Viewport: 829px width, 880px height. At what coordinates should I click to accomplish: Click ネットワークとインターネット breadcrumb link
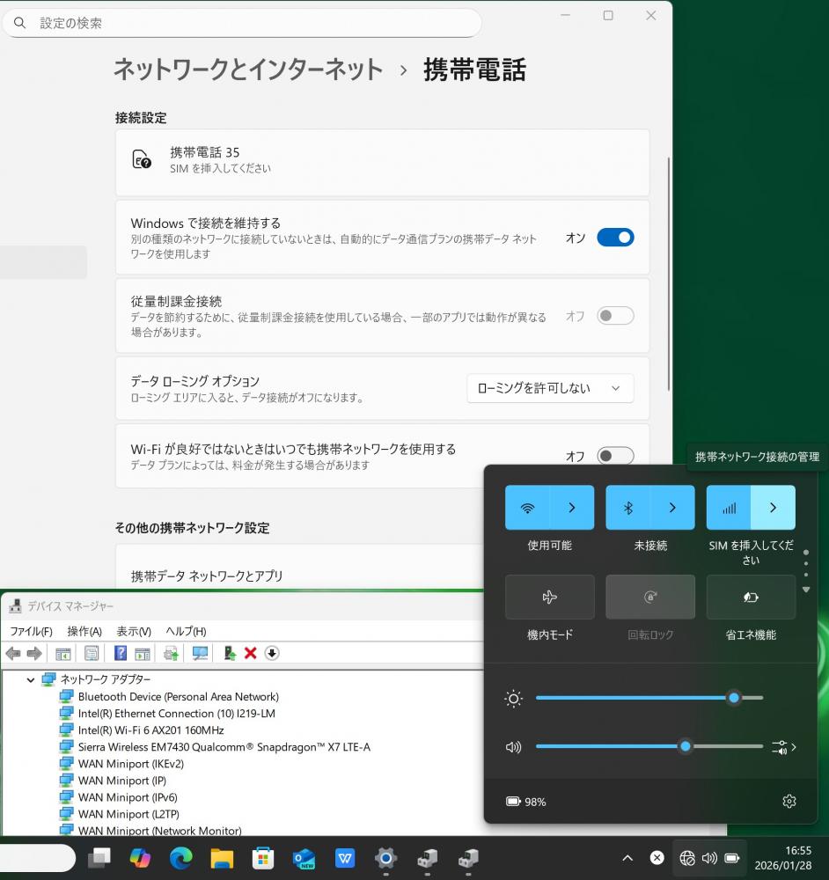click(x=248, y=70)
